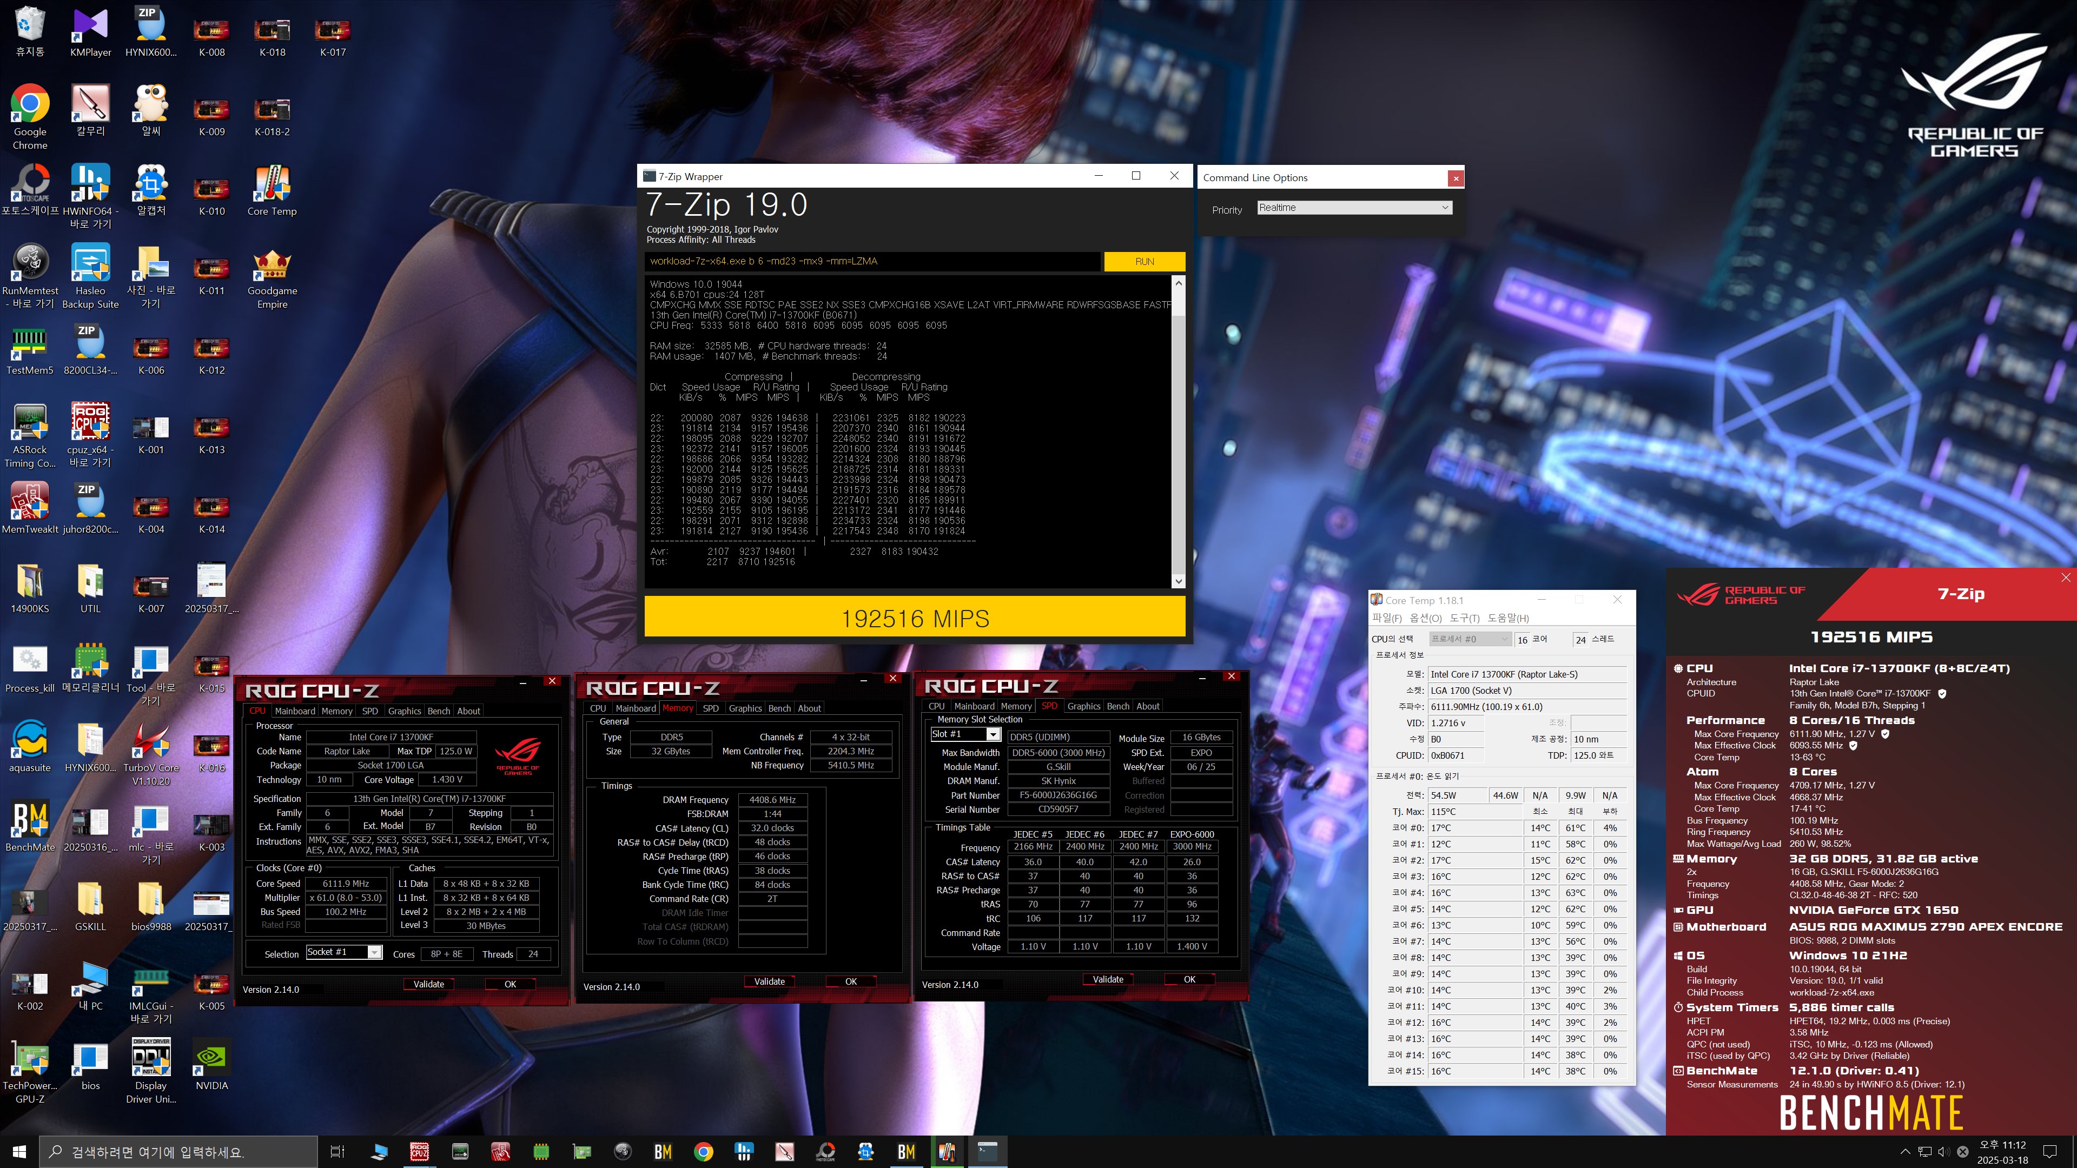Open the 옵션(O) menu in Core Temp
The image size is (2077, 1168).
1426,618
